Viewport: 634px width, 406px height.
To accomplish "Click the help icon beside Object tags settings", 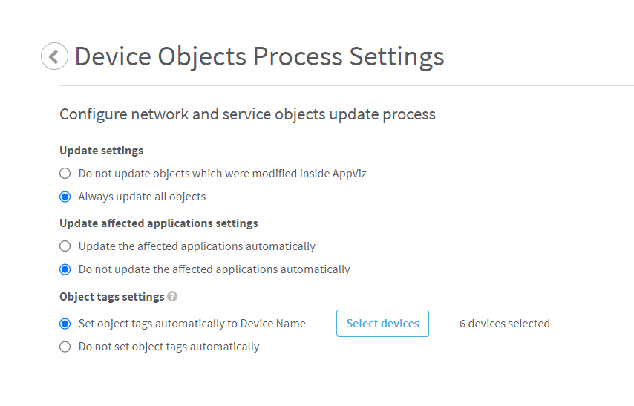I will (172, 297).
